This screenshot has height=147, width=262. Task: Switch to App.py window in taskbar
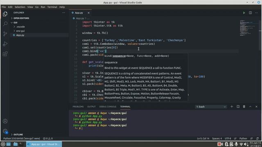pos(44,144)
